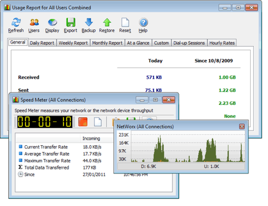Click the Restore up-arrow icon
The width and height of the screenshot is (268, 206).
click(107, 22)
